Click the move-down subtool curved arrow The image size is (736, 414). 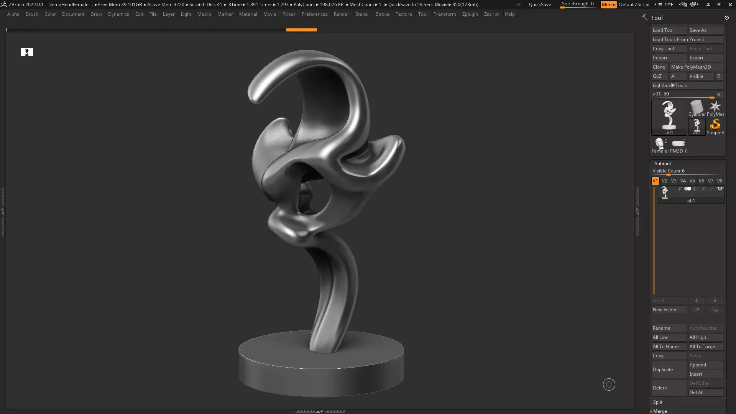tap(715, 310)
